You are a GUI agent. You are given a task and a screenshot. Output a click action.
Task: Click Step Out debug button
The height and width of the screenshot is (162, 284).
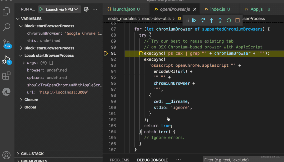[220, 20]
